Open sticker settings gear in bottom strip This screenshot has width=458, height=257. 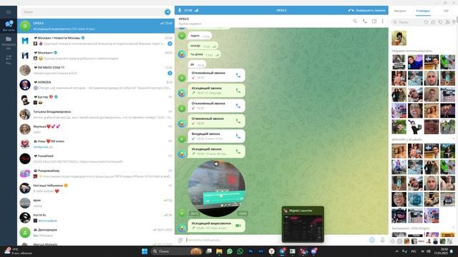tap(393, 241)
